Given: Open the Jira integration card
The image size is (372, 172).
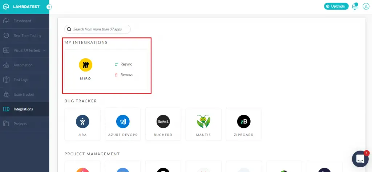Looking at the screenshot, I should click(x=82, y=124).
